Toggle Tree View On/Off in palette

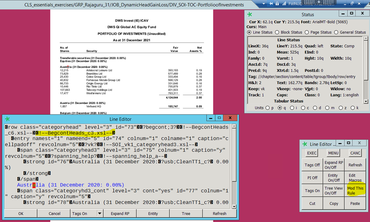coord(334,190)
